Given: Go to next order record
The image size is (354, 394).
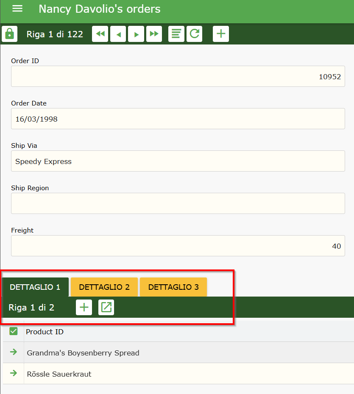Looking at the screenshot, I should pos(136,34).
